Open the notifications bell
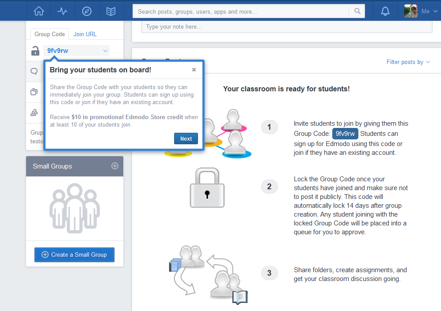 pyautogui.click(x=385, y=11)
